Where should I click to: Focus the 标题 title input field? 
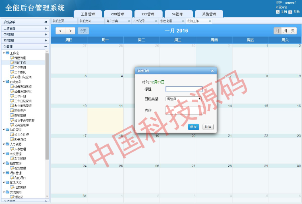click(184, 89)
